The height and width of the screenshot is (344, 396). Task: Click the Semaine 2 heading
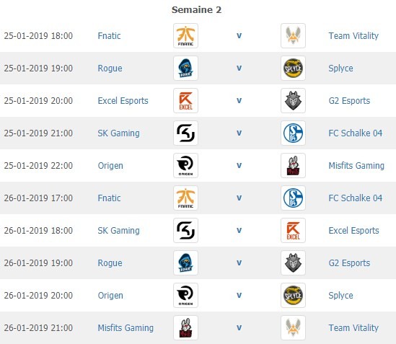coord(196,9)
